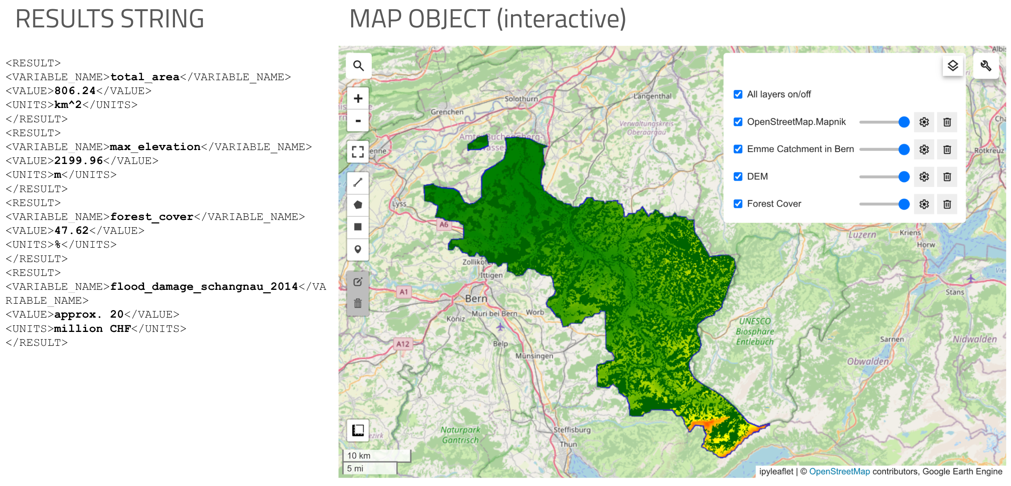Viewport: 1011px width, 486px height.
Task: Click the Naturpark Gantrisch label
Action: (460, 435)
